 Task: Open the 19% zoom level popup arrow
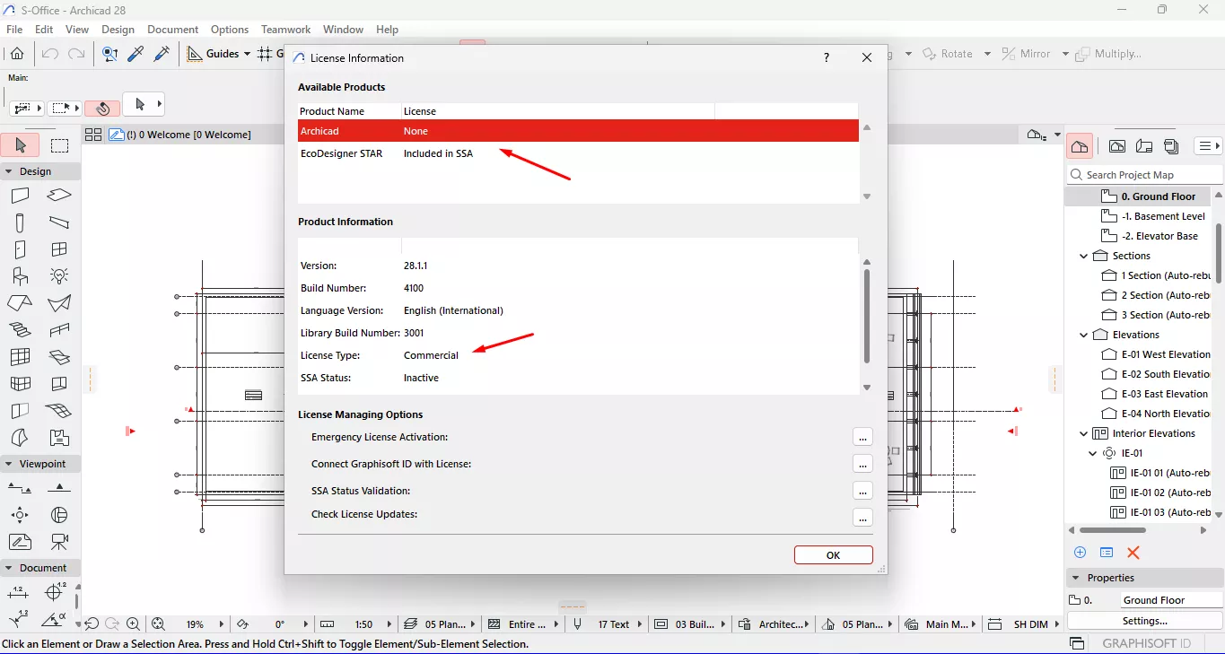tap(222, 624)
